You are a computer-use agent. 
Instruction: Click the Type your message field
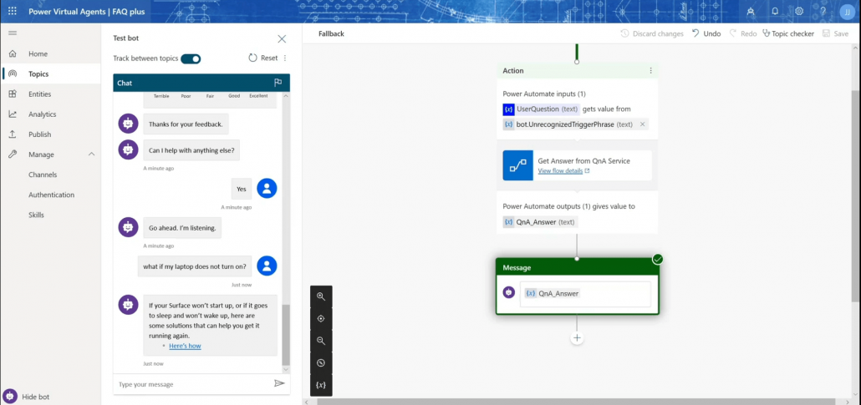coord(192,384)
